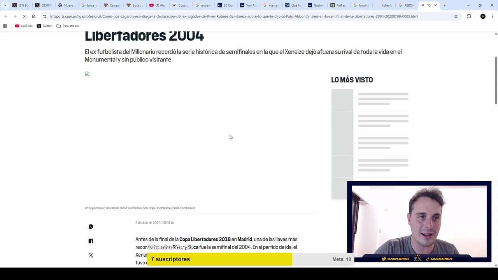This screenshot has height=280, width=498.
Task: Switch to the 'SC Con' tab
Action: [x=226, y=5]
